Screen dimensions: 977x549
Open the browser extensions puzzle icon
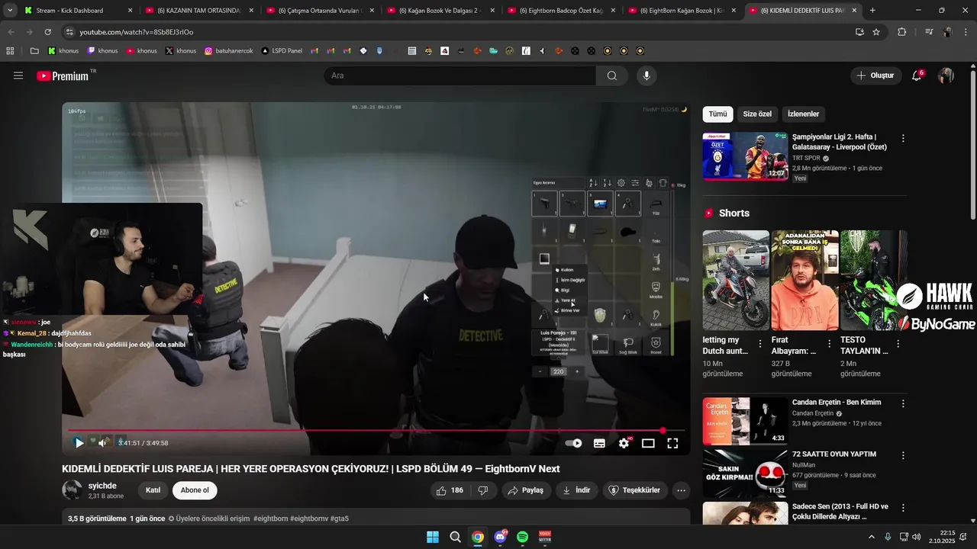[x=902, y=32]
